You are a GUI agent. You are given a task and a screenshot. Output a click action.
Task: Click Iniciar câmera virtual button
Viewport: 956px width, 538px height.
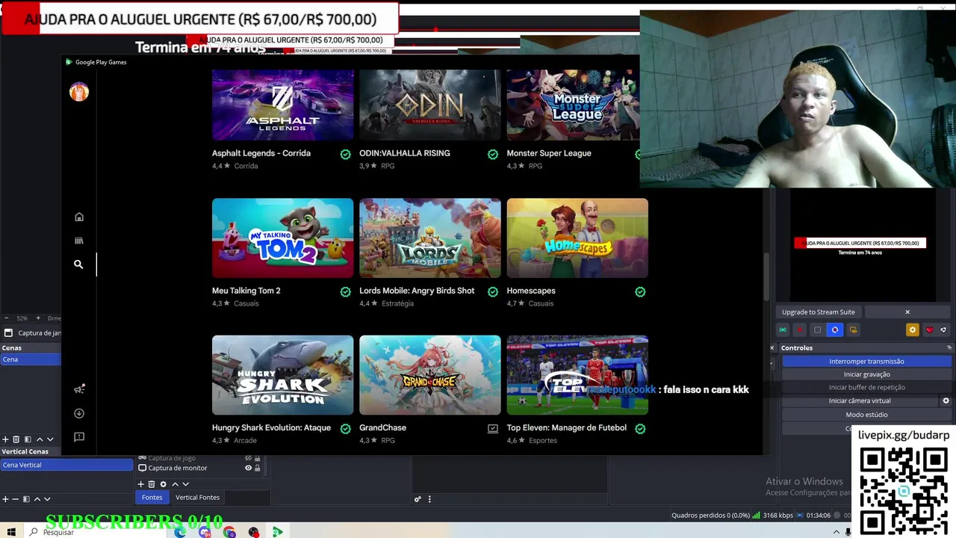point(860,401)
